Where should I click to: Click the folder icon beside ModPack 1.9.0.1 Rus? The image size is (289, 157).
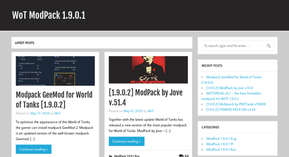110,156
